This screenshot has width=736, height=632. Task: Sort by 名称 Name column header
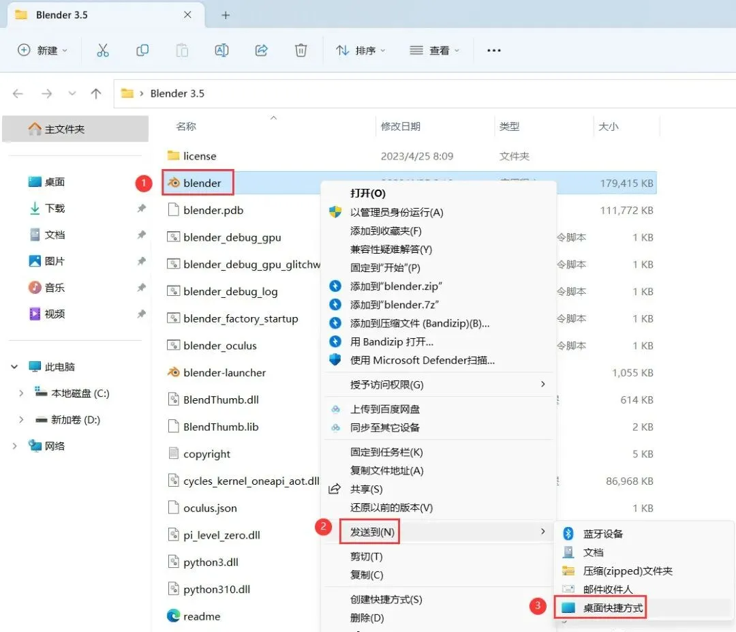(x=186, y=126)
